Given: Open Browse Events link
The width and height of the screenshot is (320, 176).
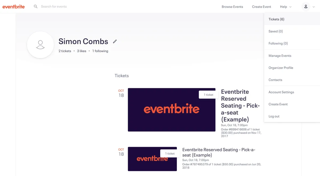Looking at the screenshot, I should tap(232, 7).
